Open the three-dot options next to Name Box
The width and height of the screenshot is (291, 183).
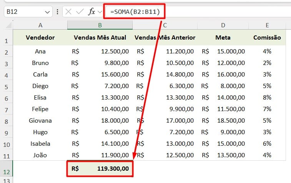57,12
